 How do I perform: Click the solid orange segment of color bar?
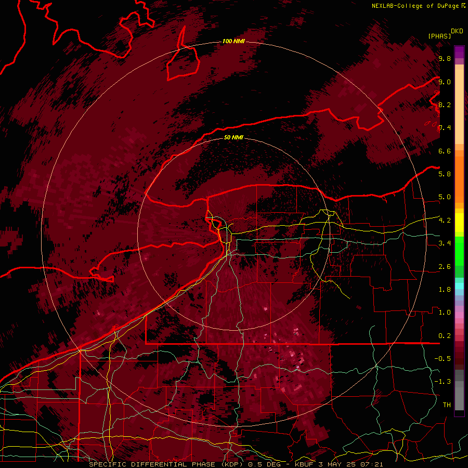pyautogui.click(x=459, y=179)
